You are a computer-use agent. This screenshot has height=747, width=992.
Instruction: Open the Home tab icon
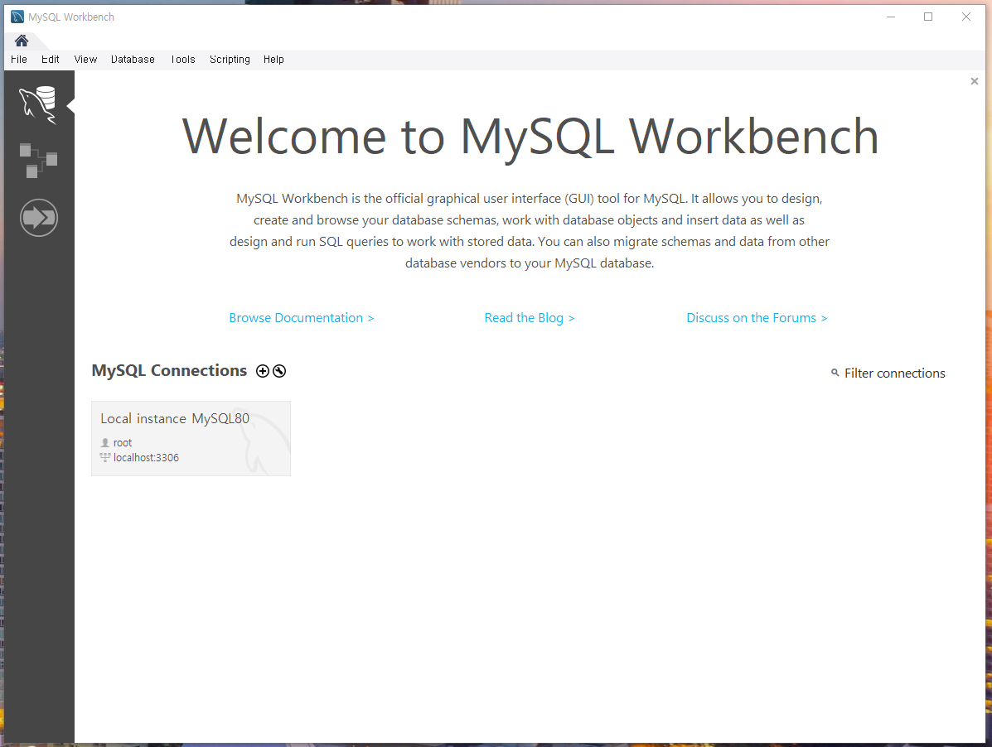[x=22, y=41]
